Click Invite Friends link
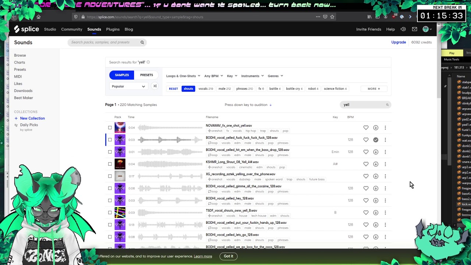The height and width of the screenshot is (265, 471). click(369, 29)
